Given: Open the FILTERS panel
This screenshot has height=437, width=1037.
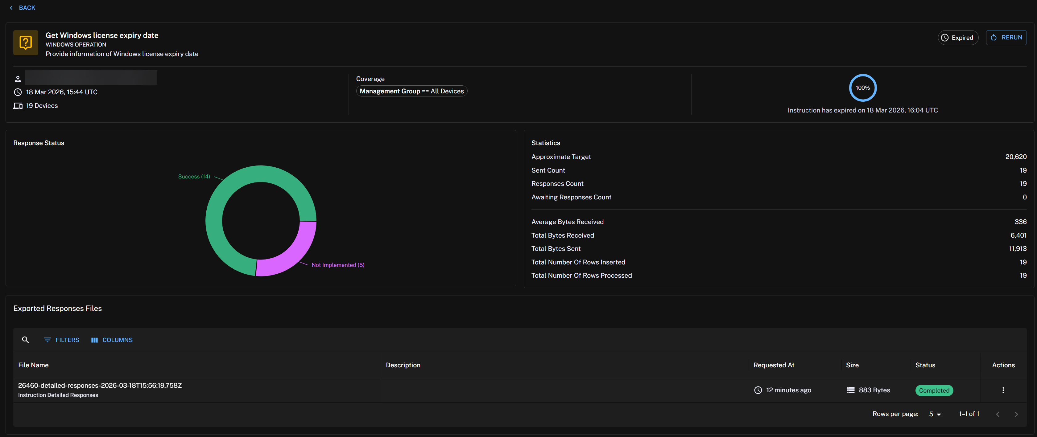Looking at the screenshot, I should [x=62, y=340].
